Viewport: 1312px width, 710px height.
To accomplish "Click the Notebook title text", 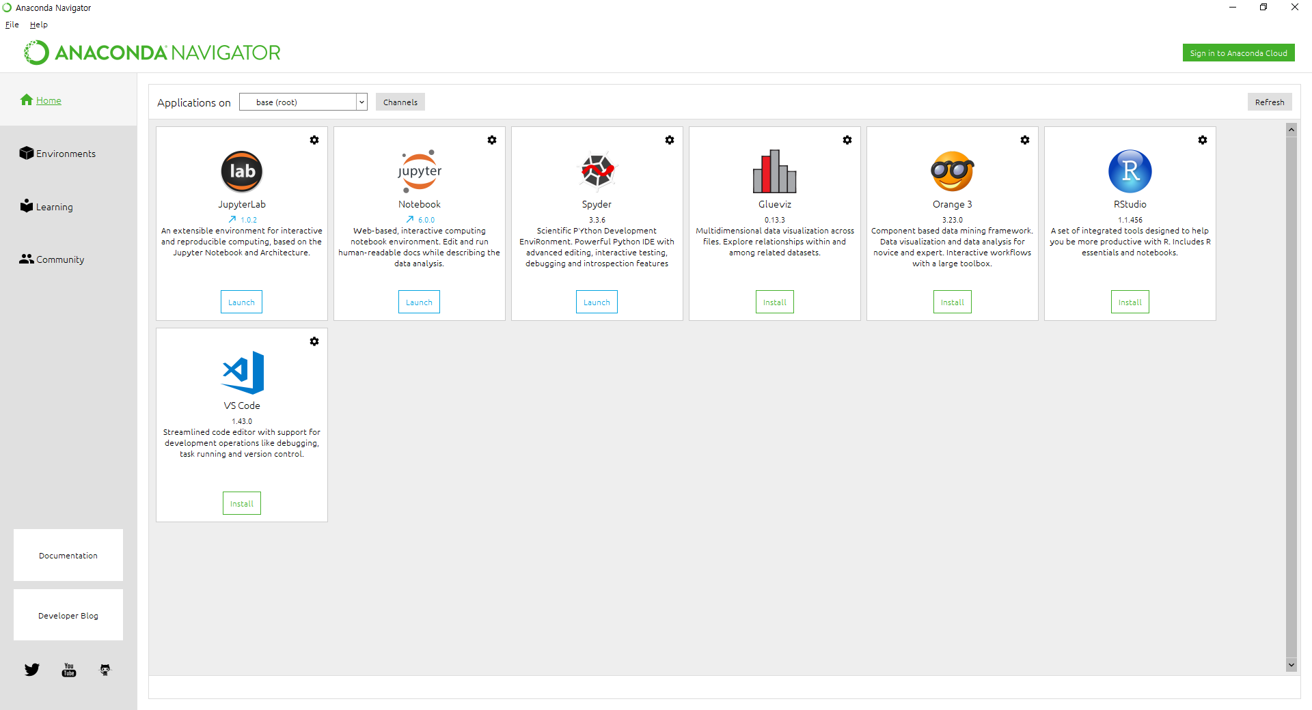I will [x=420, y=204].
